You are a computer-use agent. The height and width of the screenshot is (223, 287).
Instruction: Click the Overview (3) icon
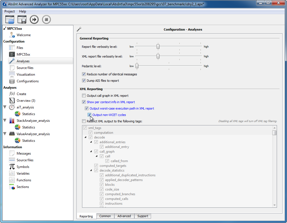[x=12, y=101]
